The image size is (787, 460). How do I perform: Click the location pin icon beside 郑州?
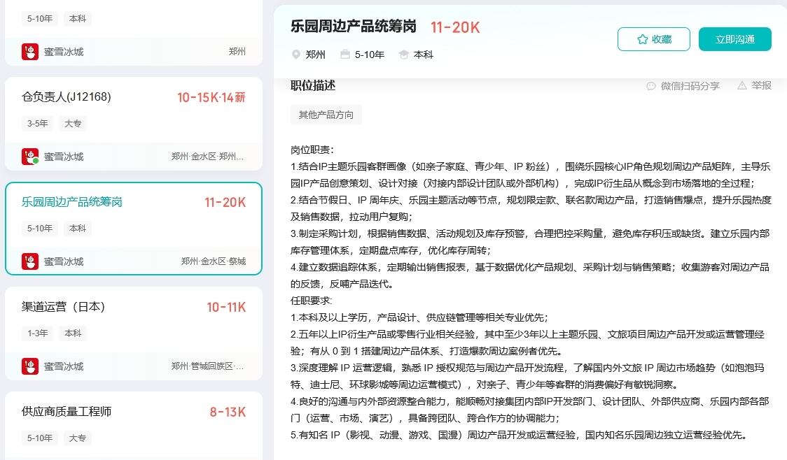(x=296, y=55)
